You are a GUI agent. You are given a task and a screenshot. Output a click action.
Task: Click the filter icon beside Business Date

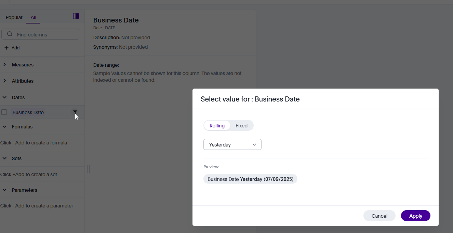(75, 112)
